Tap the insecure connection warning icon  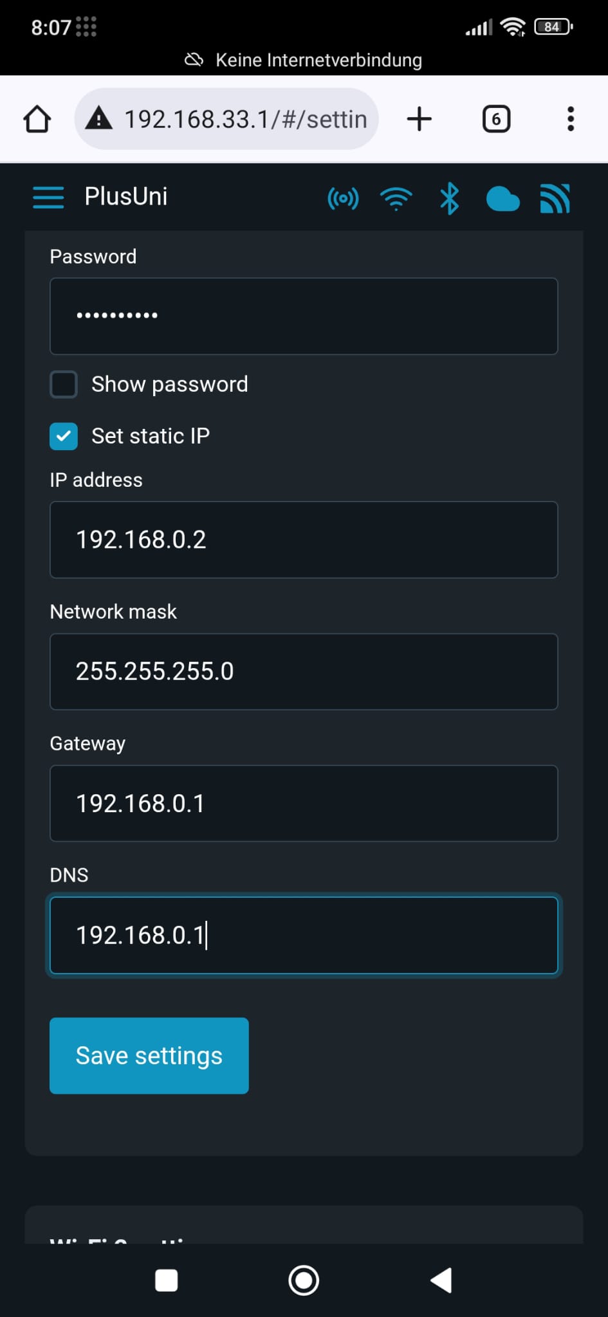tap(99, 118)
